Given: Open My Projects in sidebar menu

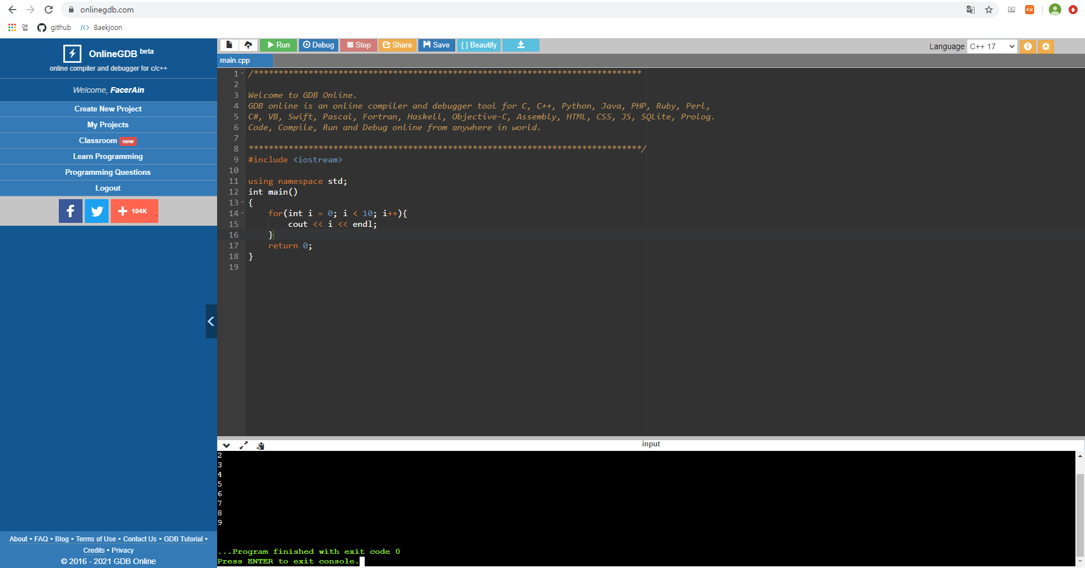Looking at the screenshot, I should (108, 124).
